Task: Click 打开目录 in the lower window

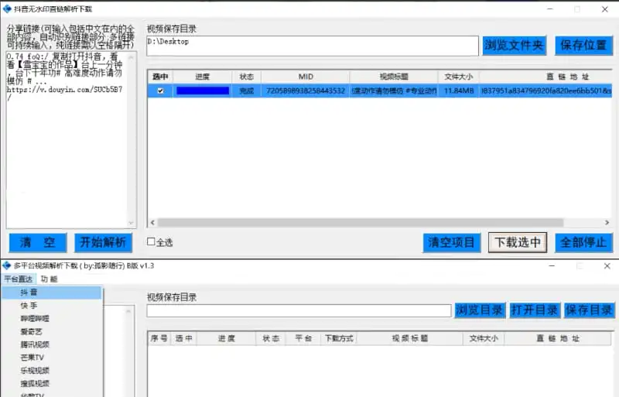Action: click(534, 310)
